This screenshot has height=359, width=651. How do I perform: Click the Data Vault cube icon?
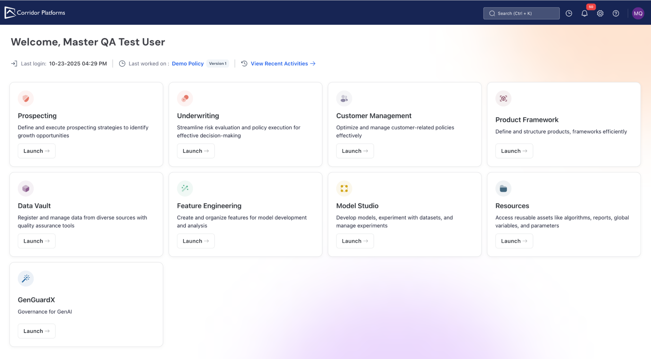[26, 188]
